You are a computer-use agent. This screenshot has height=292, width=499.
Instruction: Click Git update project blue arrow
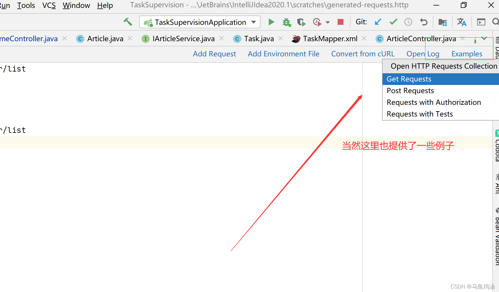coord(378,22)
